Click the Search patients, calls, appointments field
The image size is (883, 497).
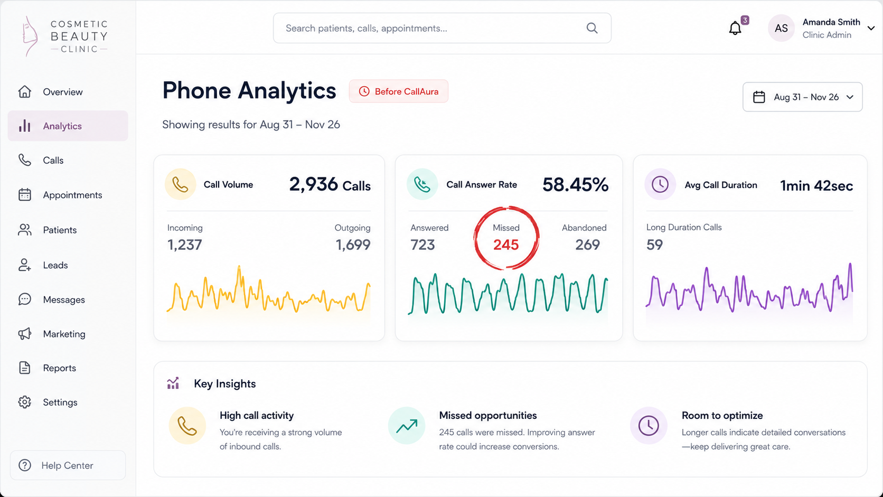[442, 28]
